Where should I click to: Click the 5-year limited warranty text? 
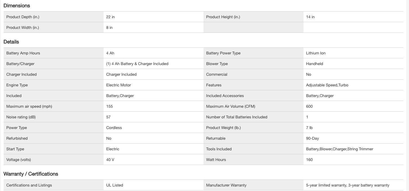click(326, 185)
